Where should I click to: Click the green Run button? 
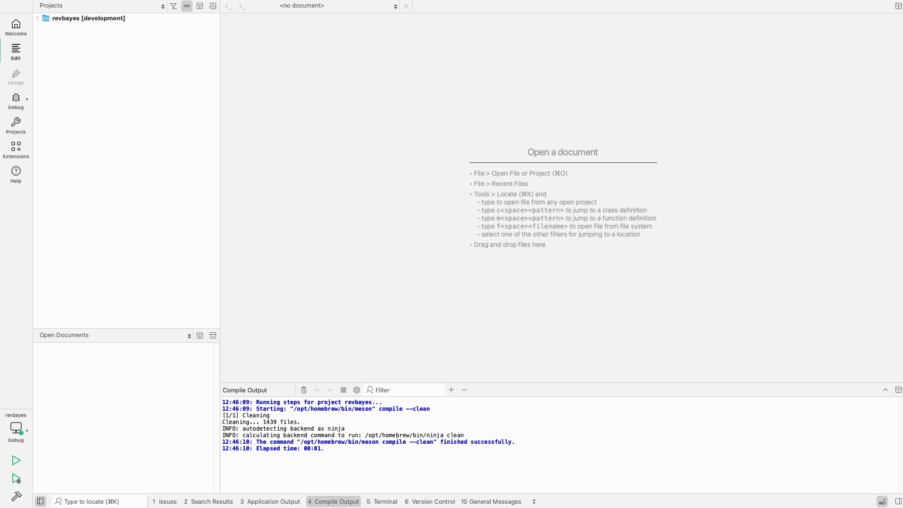point(16,460)
